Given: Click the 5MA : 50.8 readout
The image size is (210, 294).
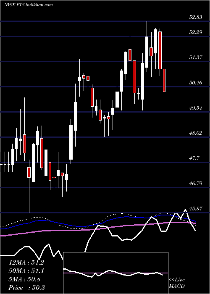Looking at the screenshot, I should click(24, 279).
